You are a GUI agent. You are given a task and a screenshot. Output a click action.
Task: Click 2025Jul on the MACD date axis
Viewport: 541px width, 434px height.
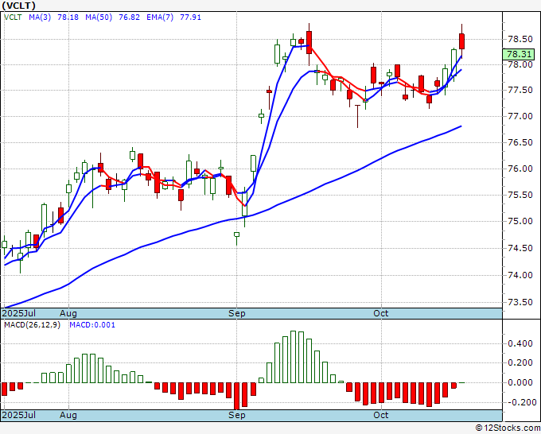point(19,415)
